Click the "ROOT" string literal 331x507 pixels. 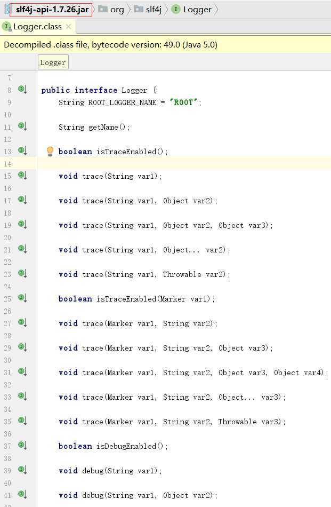pos(183,102)
